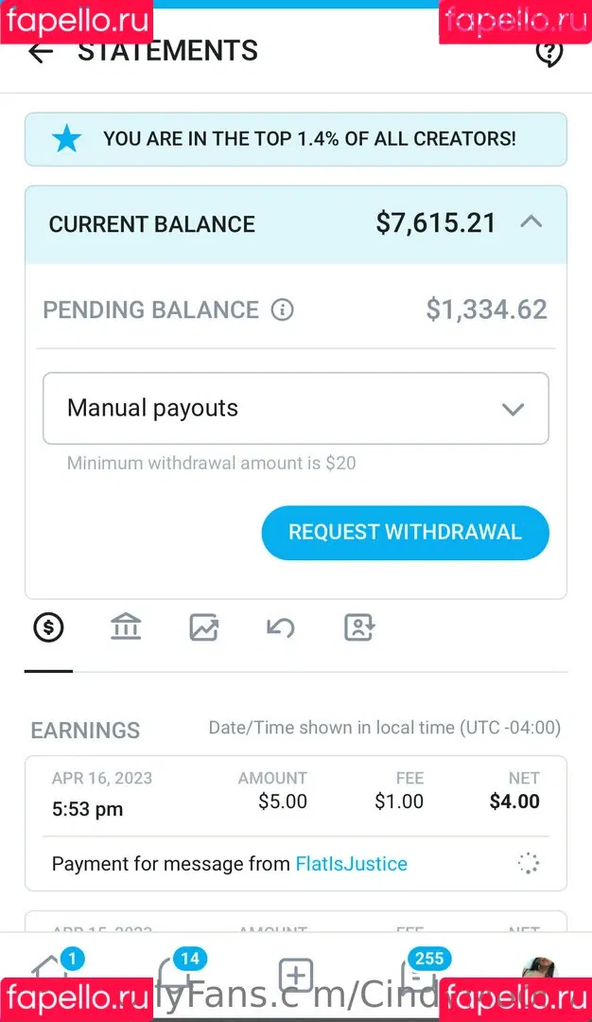This screenshot has height=1022, width=592.
Task: Select the Apr 16, 2023 earnings entry
Action: tap(295, 795)
